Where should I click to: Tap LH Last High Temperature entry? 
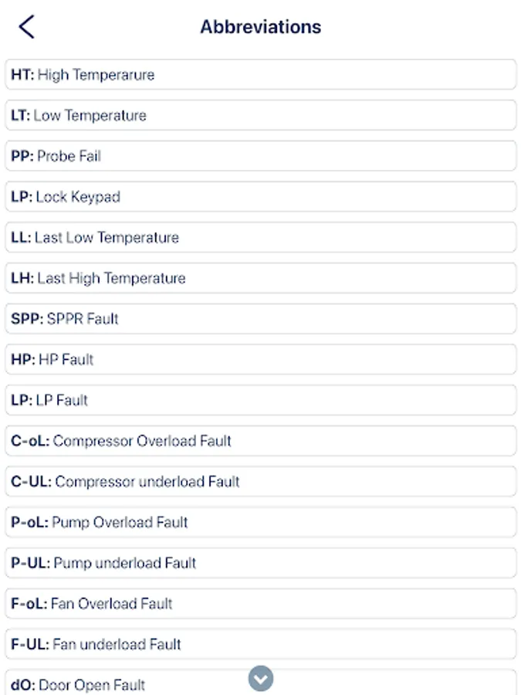tap(260, 278)
